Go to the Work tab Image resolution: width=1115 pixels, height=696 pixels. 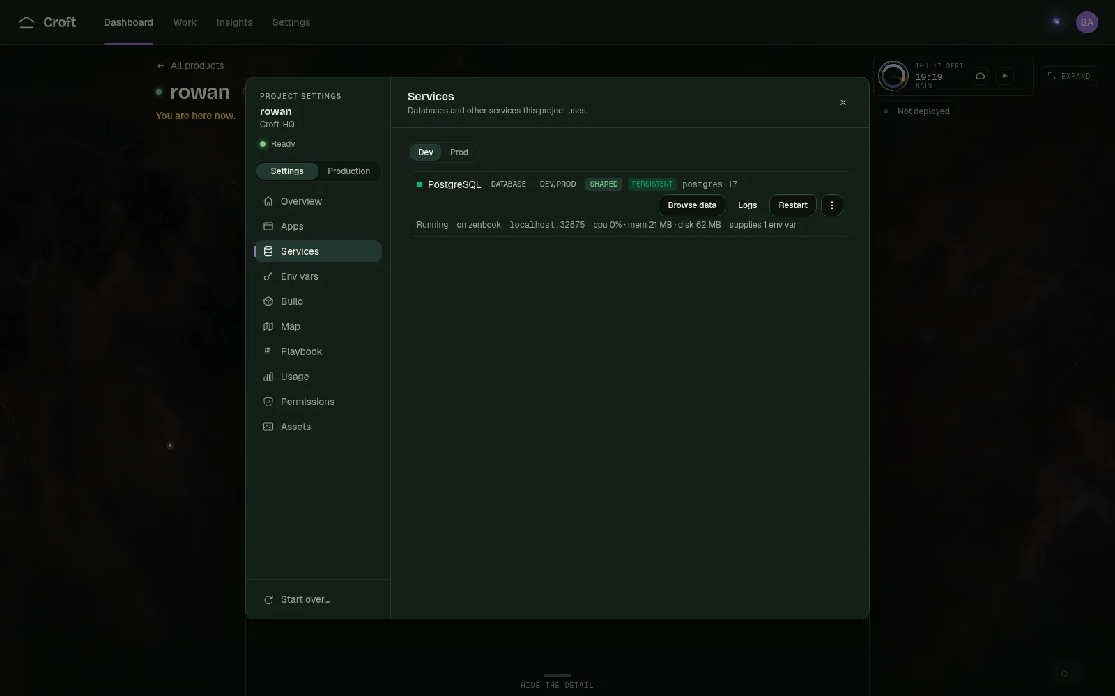[185, 22]
